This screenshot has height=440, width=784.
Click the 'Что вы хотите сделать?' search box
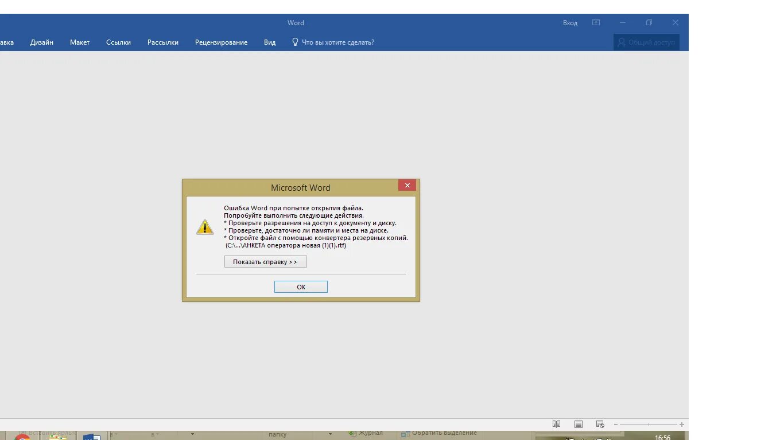[333, 42]
